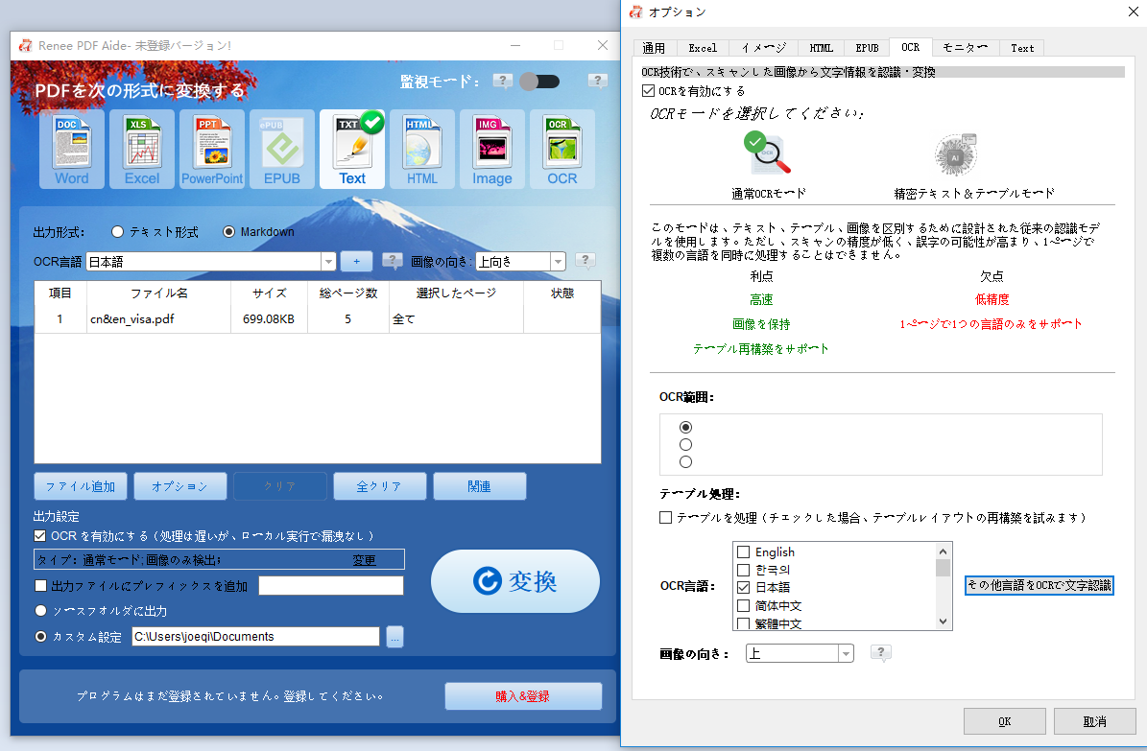Toggle the 監視モード switch

(539, 82)
